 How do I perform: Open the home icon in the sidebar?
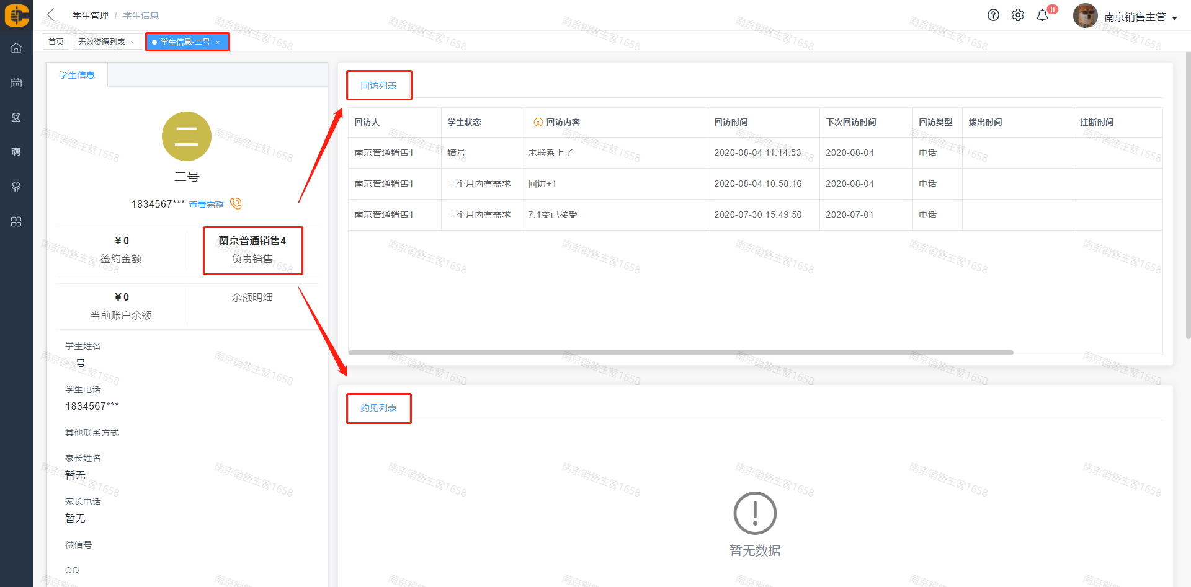coord(16,48)
